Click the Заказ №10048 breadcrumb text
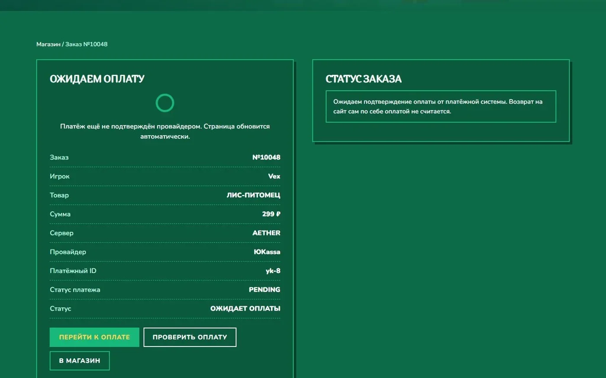This screenshot has width=606, height=378. click(x=87, y=44)
